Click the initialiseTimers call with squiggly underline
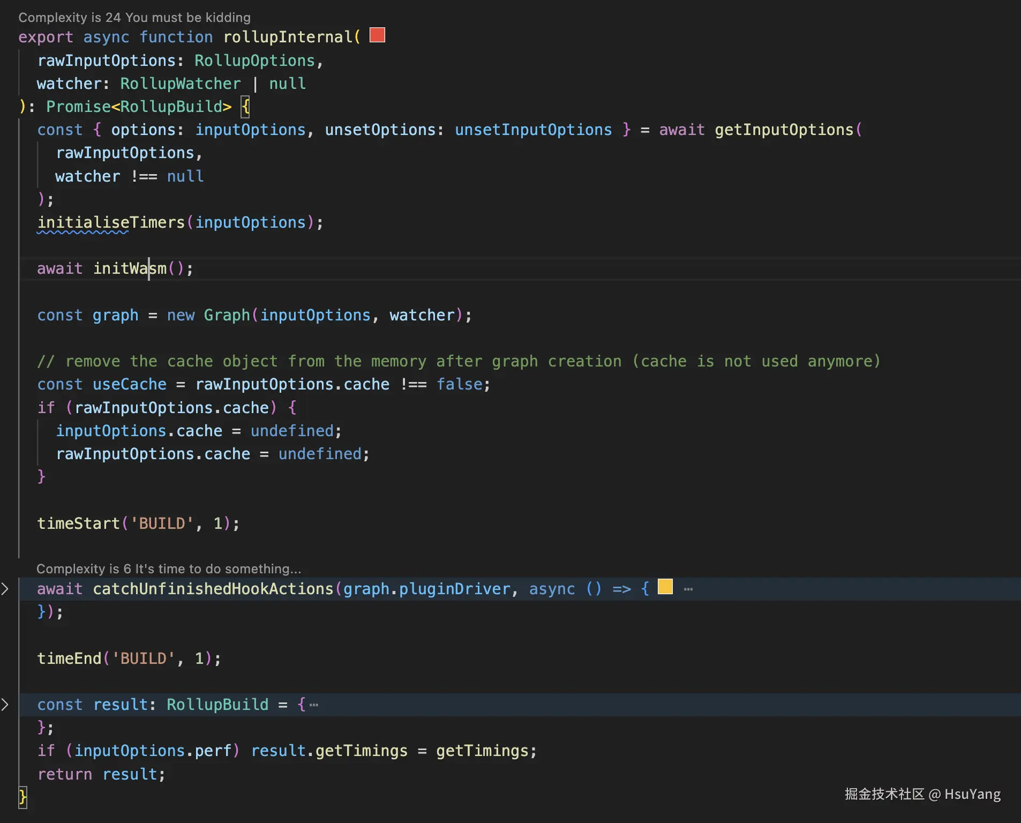Image resolution: width=1021 pixels, height=823 pixels. click(111, 222)
